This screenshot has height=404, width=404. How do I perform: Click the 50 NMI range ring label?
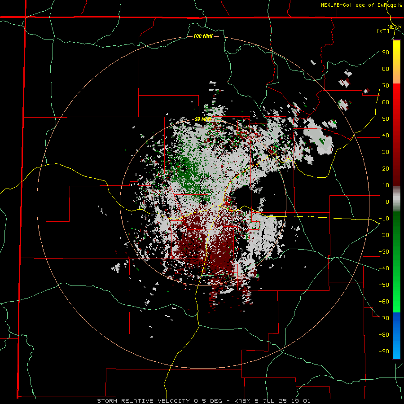203,119
